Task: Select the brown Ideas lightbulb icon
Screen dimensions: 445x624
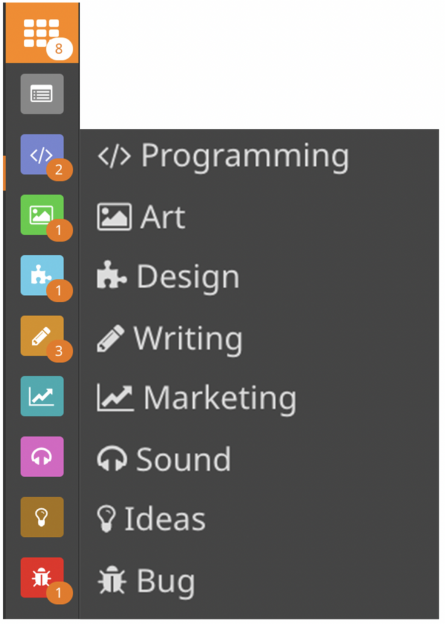Action: coord(42,517)
